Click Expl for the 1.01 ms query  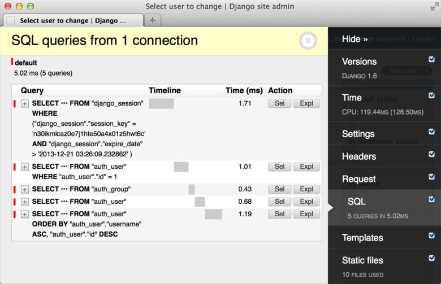click(306, 167)
